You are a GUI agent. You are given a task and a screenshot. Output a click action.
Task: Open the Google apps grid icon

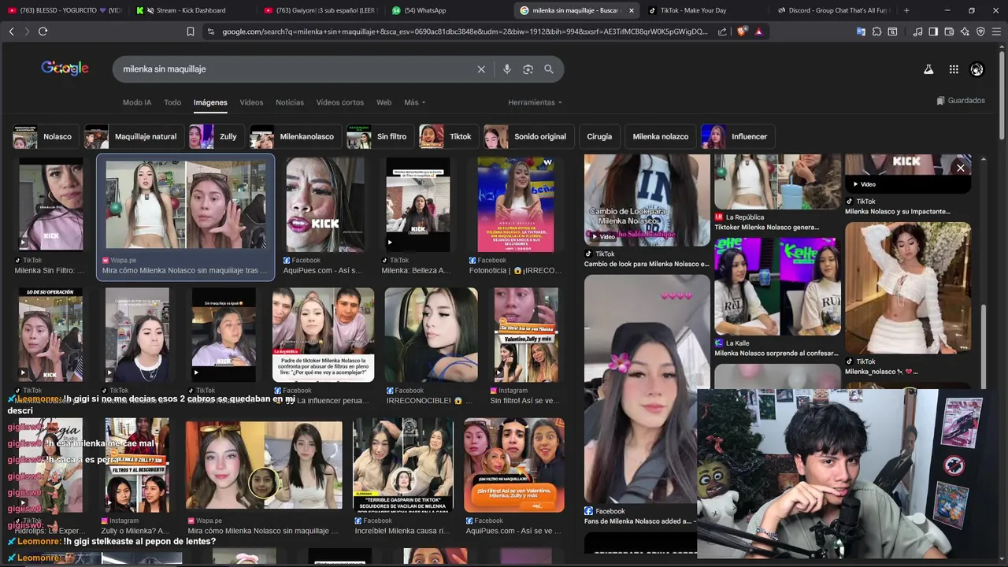(954, 69)
